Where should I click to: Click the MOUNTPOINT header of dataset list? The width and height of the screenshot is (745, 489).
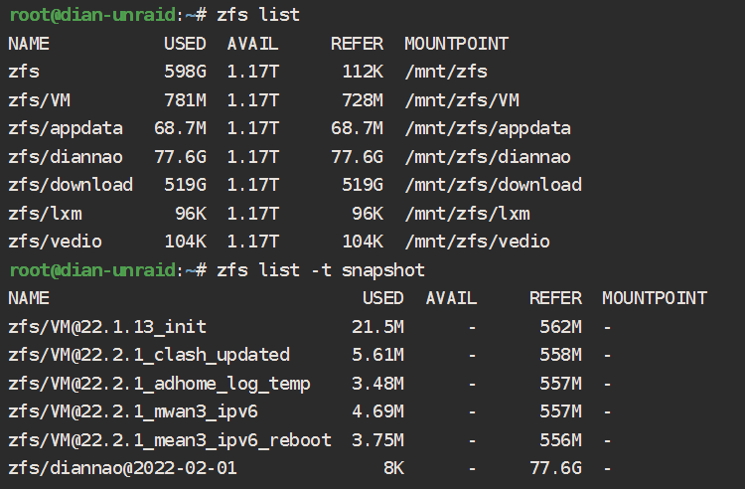point(456,44)
